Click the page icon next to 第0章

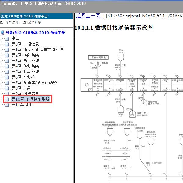coord(7,44)
